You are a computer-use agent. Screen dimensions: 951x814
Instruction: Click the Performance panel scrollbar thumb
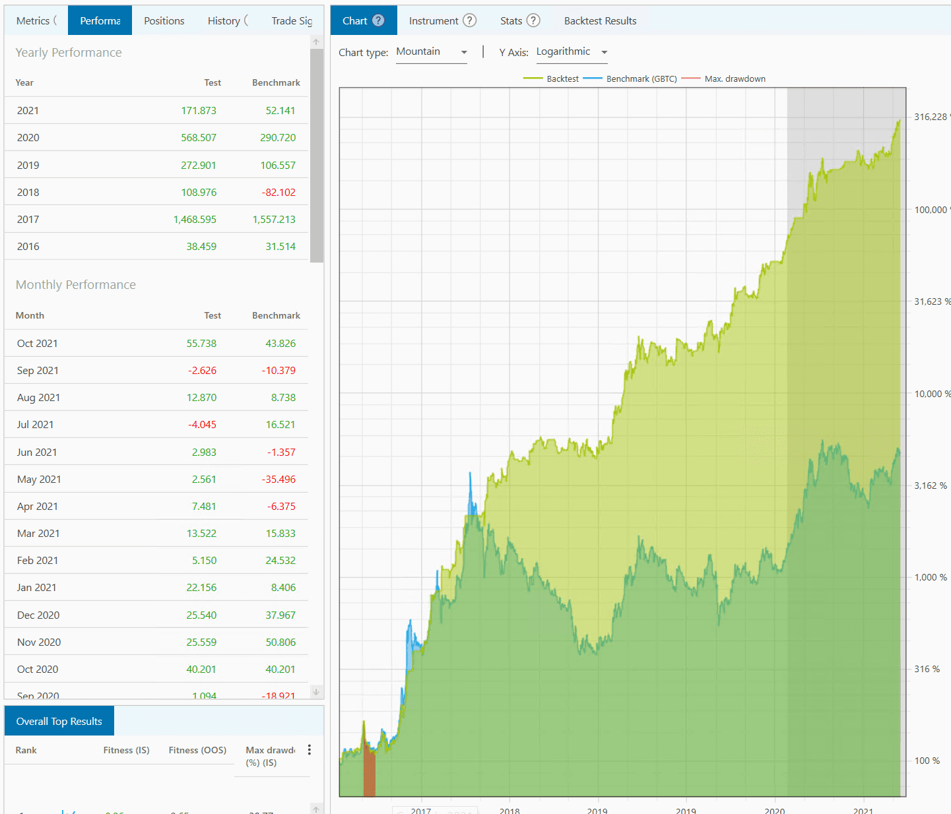pos(316,155)
